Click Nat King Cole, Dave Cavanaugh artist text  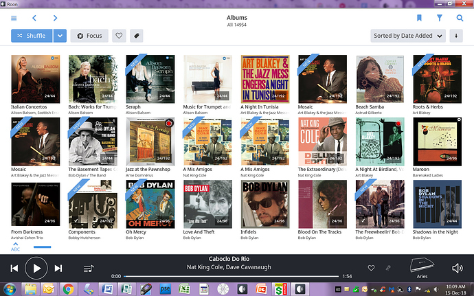pyautogui.click(x=229, y=267)
